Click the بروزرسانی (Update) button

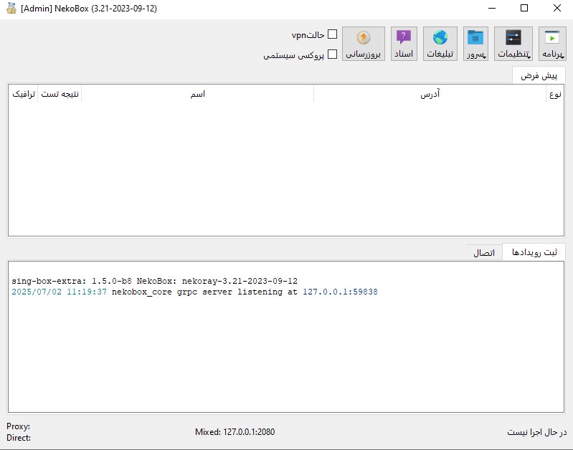point(364,44)
